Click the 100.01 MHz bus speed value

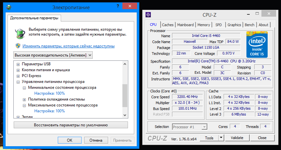point(188,109)
